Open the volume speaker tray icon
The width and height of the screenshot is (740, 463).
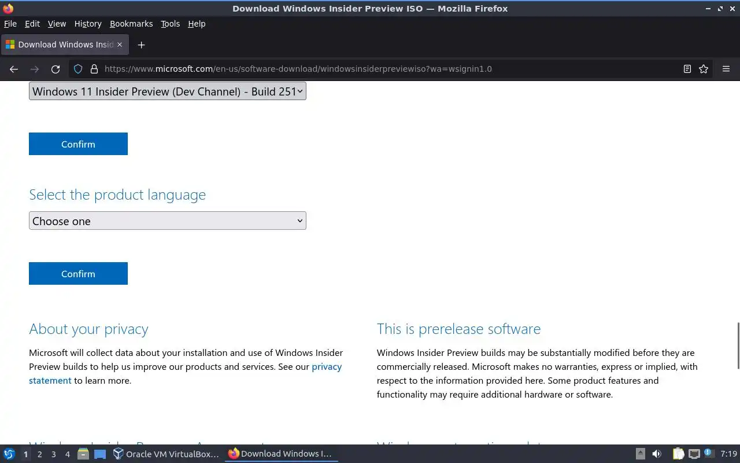(x=657, y=454)
